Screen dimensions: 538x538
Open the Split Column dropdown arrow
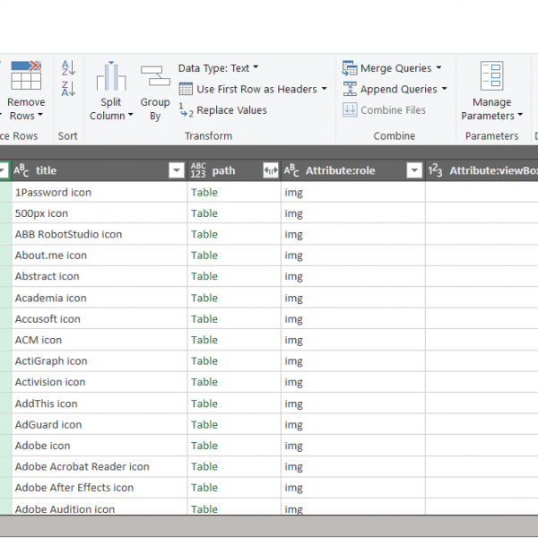[130, 116]
